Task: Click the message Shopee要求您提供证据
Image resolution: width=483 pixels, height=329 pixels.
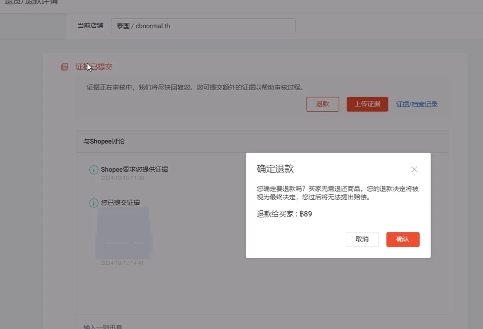Action: point(134,169)
